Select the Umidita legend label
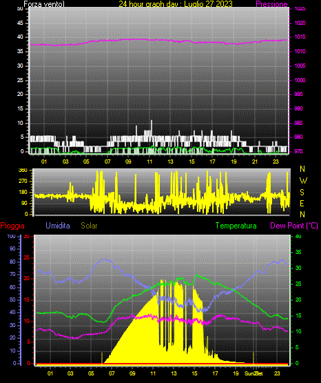 pos(58,226)
